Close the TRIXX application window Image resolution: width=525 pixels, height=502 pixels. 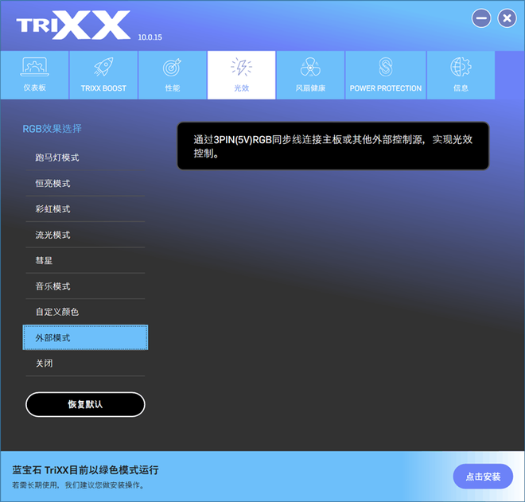507,18
